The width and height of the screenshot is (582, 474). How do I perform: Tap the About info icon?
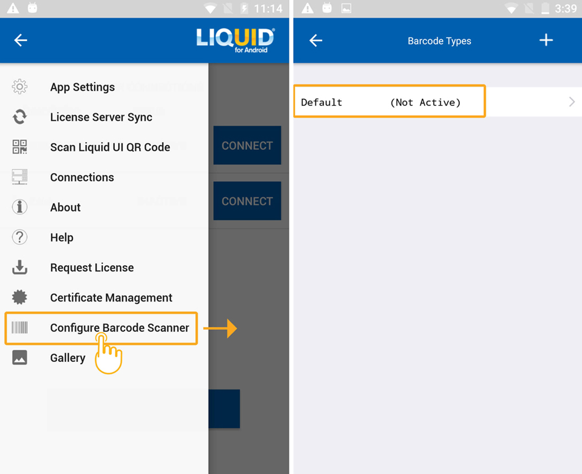20,207
